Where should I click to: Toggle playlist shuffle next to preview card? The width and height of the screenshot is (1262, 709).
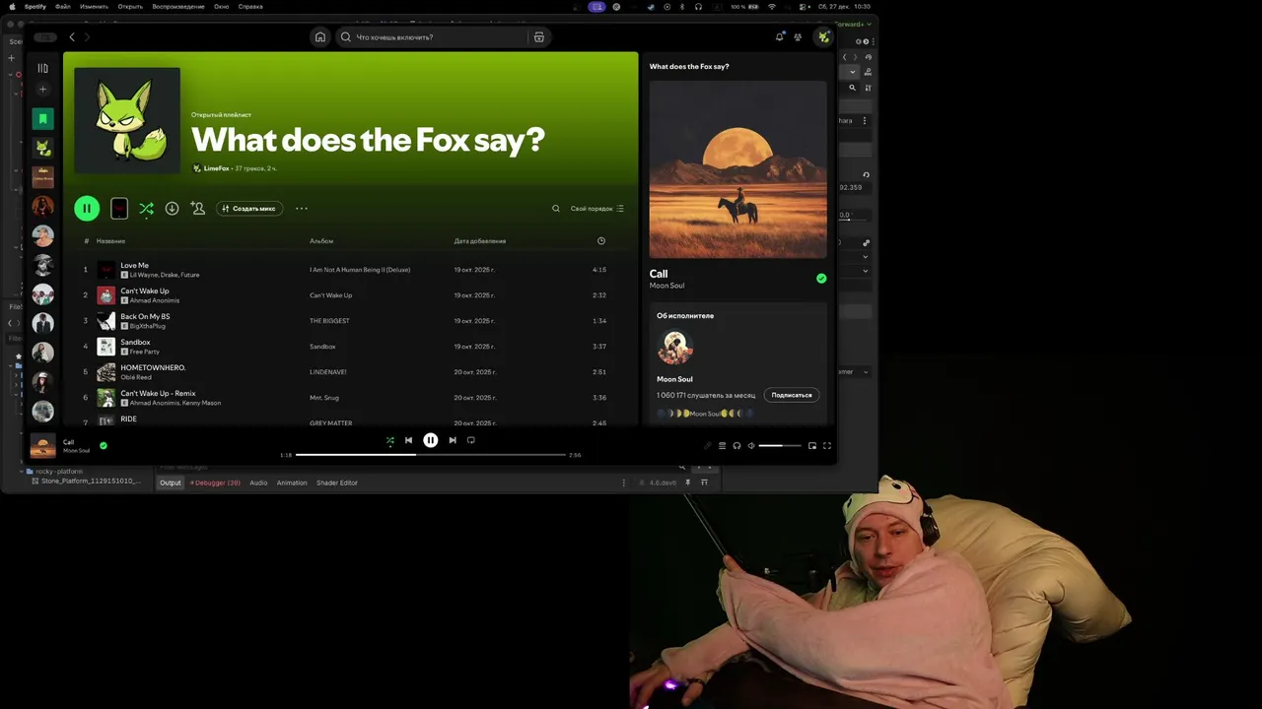click(x=146, y=209)
